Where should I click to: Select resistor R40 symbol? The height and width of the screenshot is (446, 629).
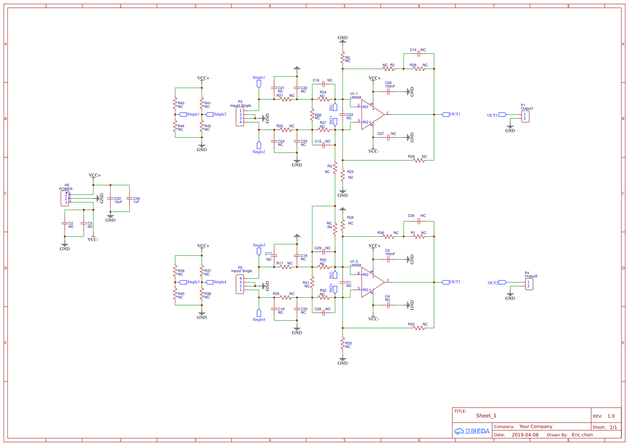175,294
